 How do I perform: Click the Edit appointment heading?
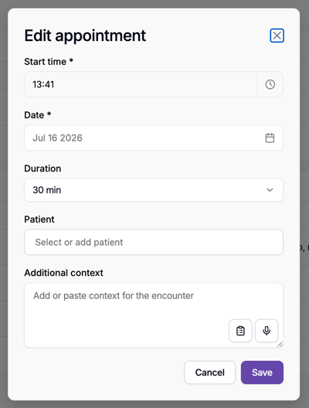pos(85,36)
